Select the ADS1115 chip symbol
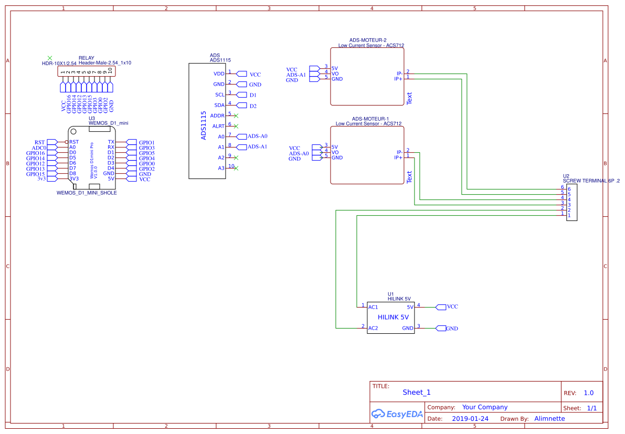The image size is (625, 434). [x=207, y=121]
